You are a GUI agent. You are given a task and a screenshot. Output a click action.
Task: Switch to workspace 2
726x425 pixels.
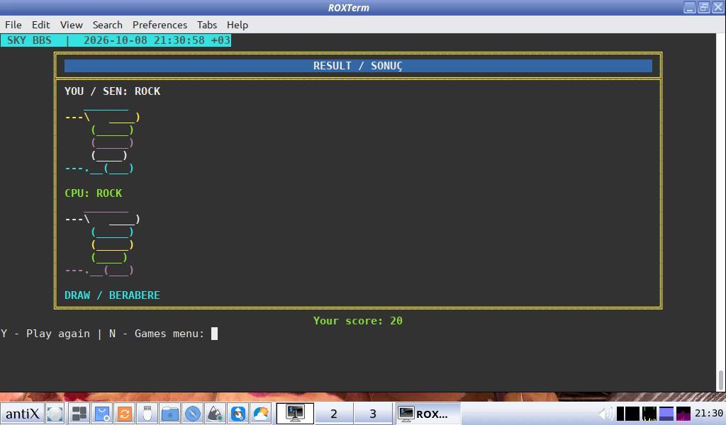tap(334, 414)
